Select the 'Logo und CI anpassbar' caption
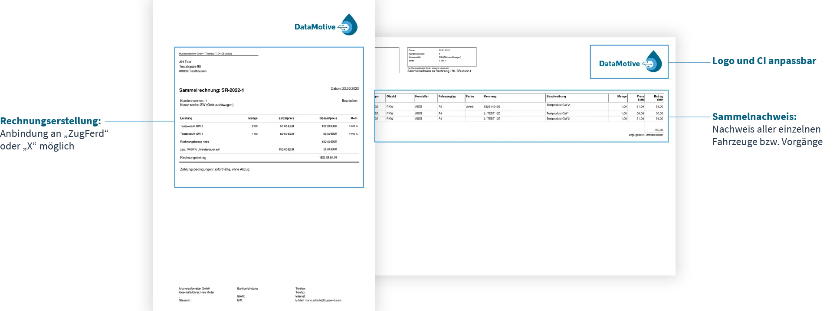 764,61
